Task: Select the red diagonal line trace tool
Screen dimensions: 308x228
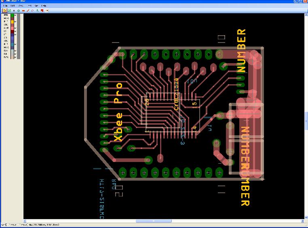Action: pyautogui.click(x=28, y=11)
